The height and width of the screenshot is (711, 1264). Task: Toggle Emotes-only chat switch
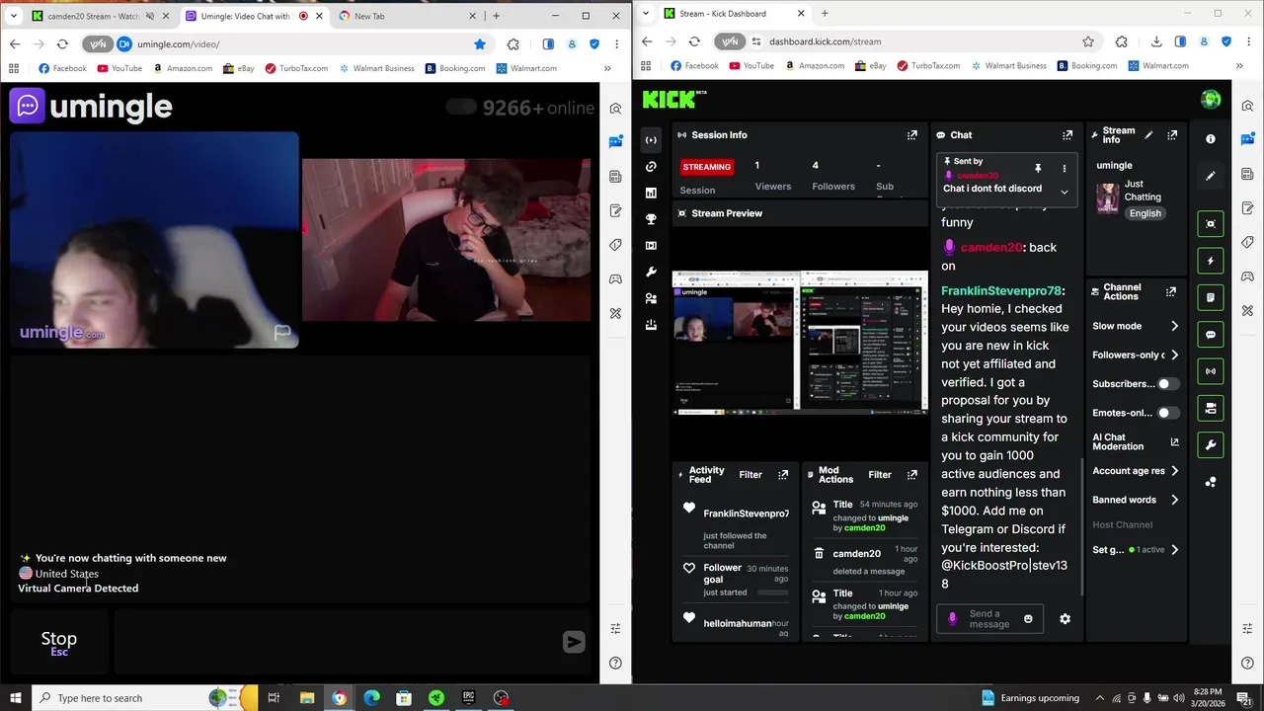[x=1168, y=413]
